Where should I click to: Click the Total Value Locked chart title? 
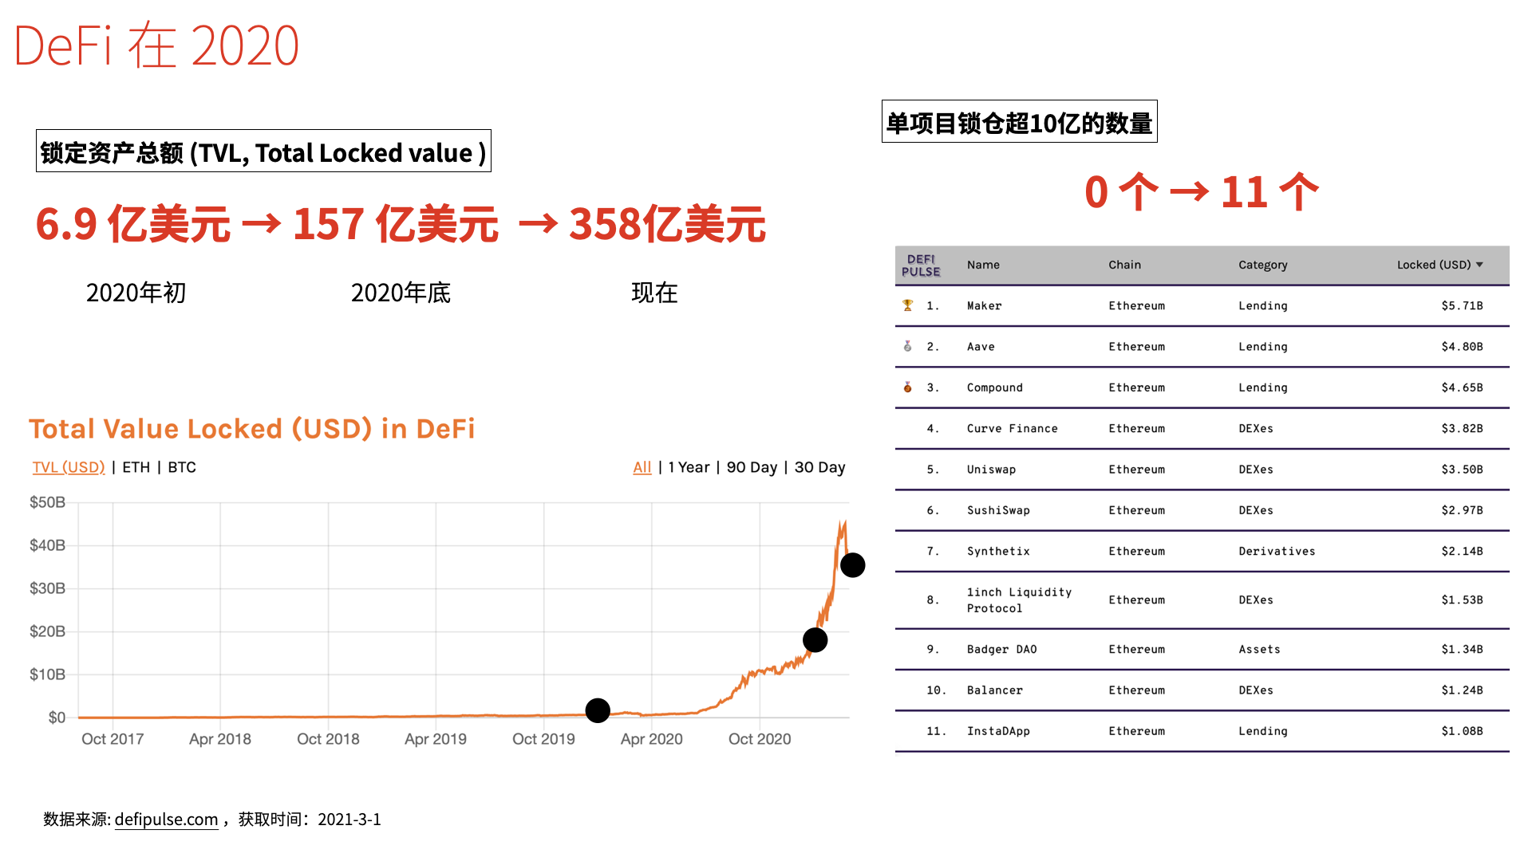(x=252, y=429)
